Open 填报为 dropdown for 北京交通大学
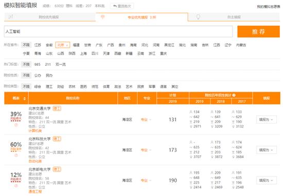The height and width of the screenshot is (196, 283). pos(267,119)
